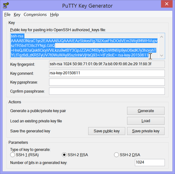
Task: Click the 'Key comment:' label
Action: tap(22, 73)
